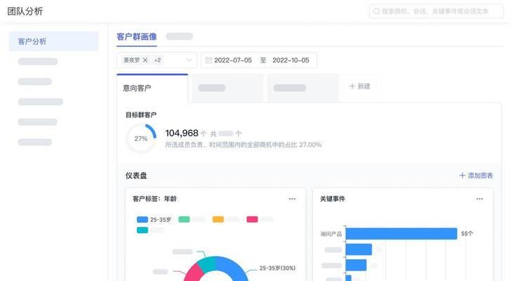Click the 添加图表 link

[x=476, y=176]
